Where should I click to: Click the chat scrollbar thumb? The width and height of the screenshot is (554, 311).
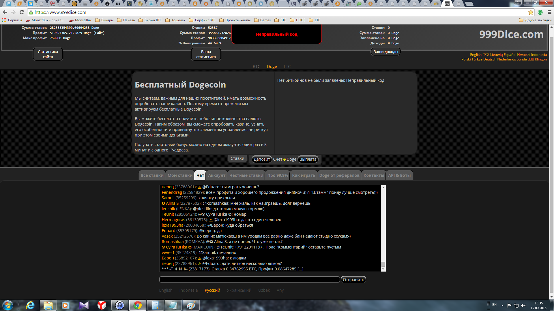(x=383, y=264)
